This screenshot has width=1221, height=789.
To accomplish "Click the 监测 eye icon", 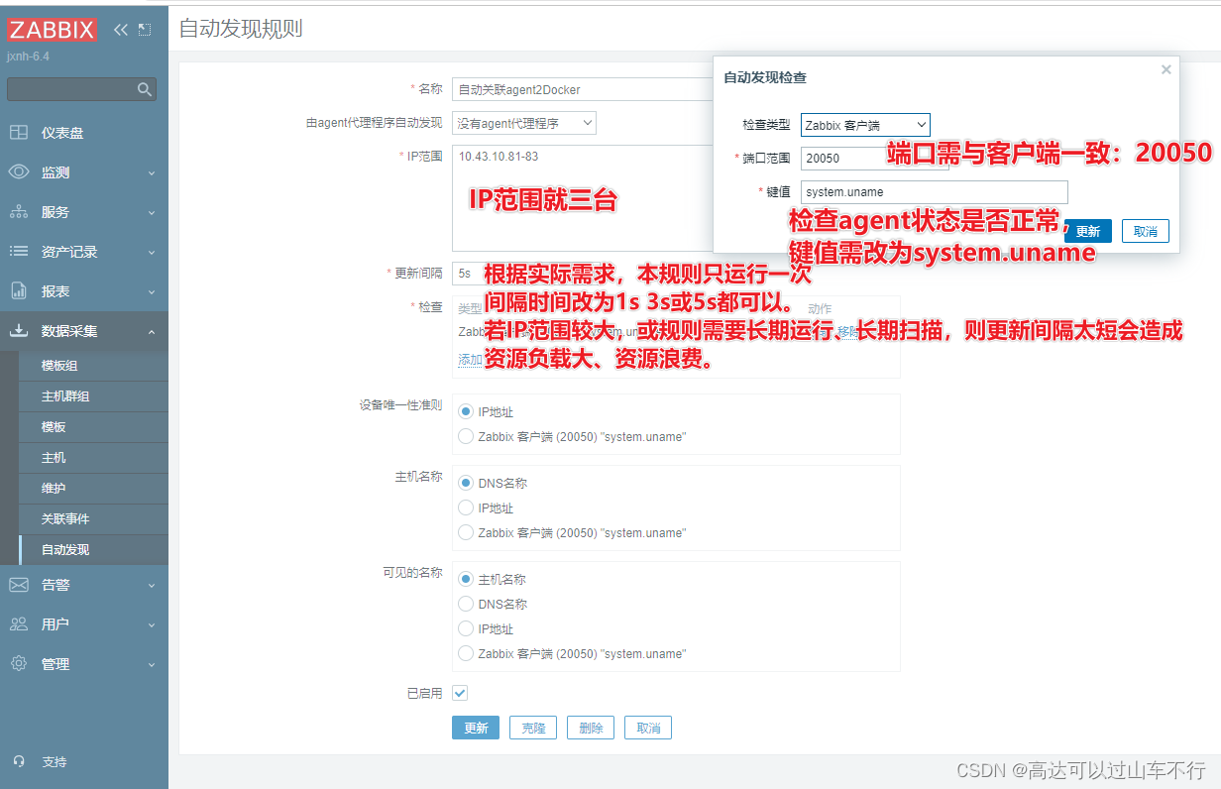I will click(19, 172).
